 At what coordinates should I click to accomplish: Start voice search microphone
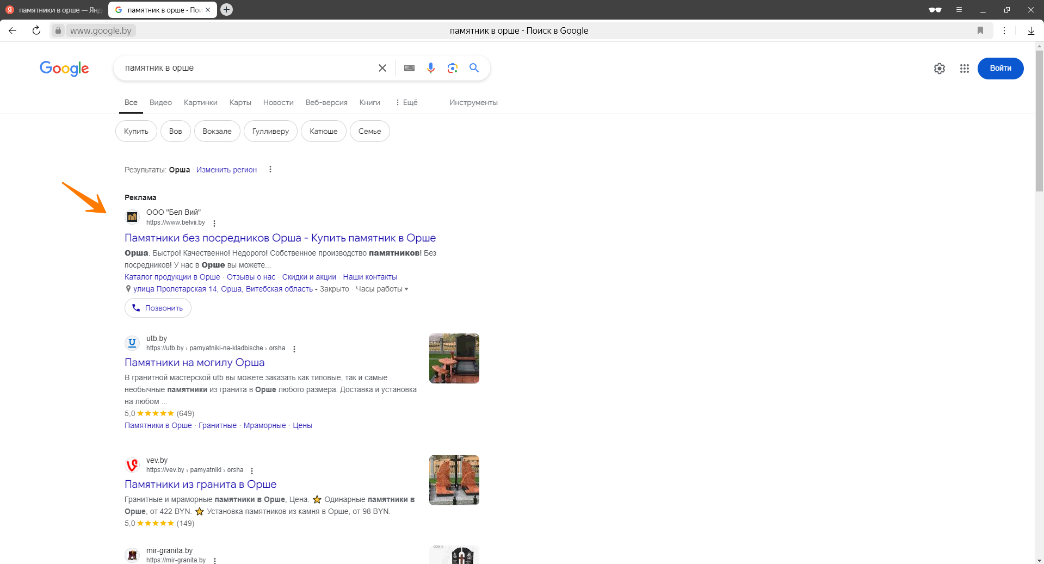click(x=431, y=68)
